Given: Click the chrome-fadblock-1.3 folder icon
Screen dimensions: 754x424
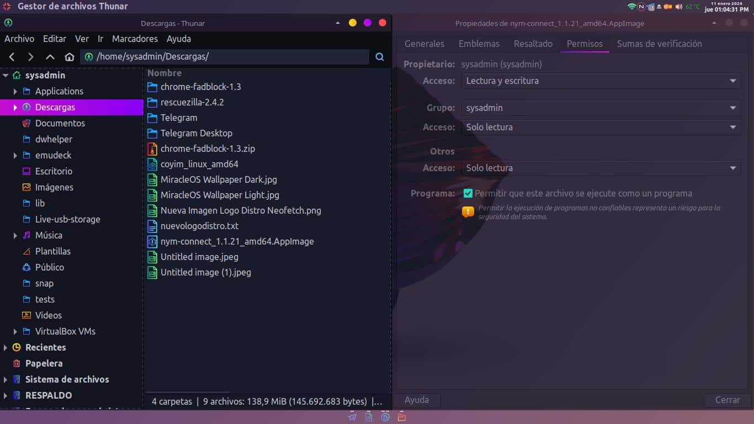Looking at the screenshot, I should [x=152, y=87].
